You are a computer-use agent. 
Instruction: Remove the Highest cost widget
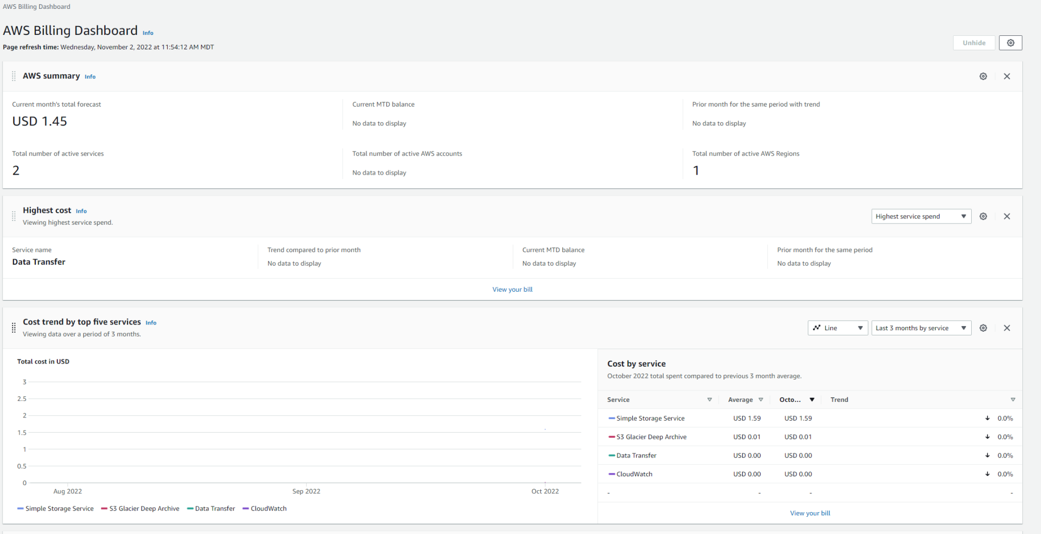tap(1007, 216)
